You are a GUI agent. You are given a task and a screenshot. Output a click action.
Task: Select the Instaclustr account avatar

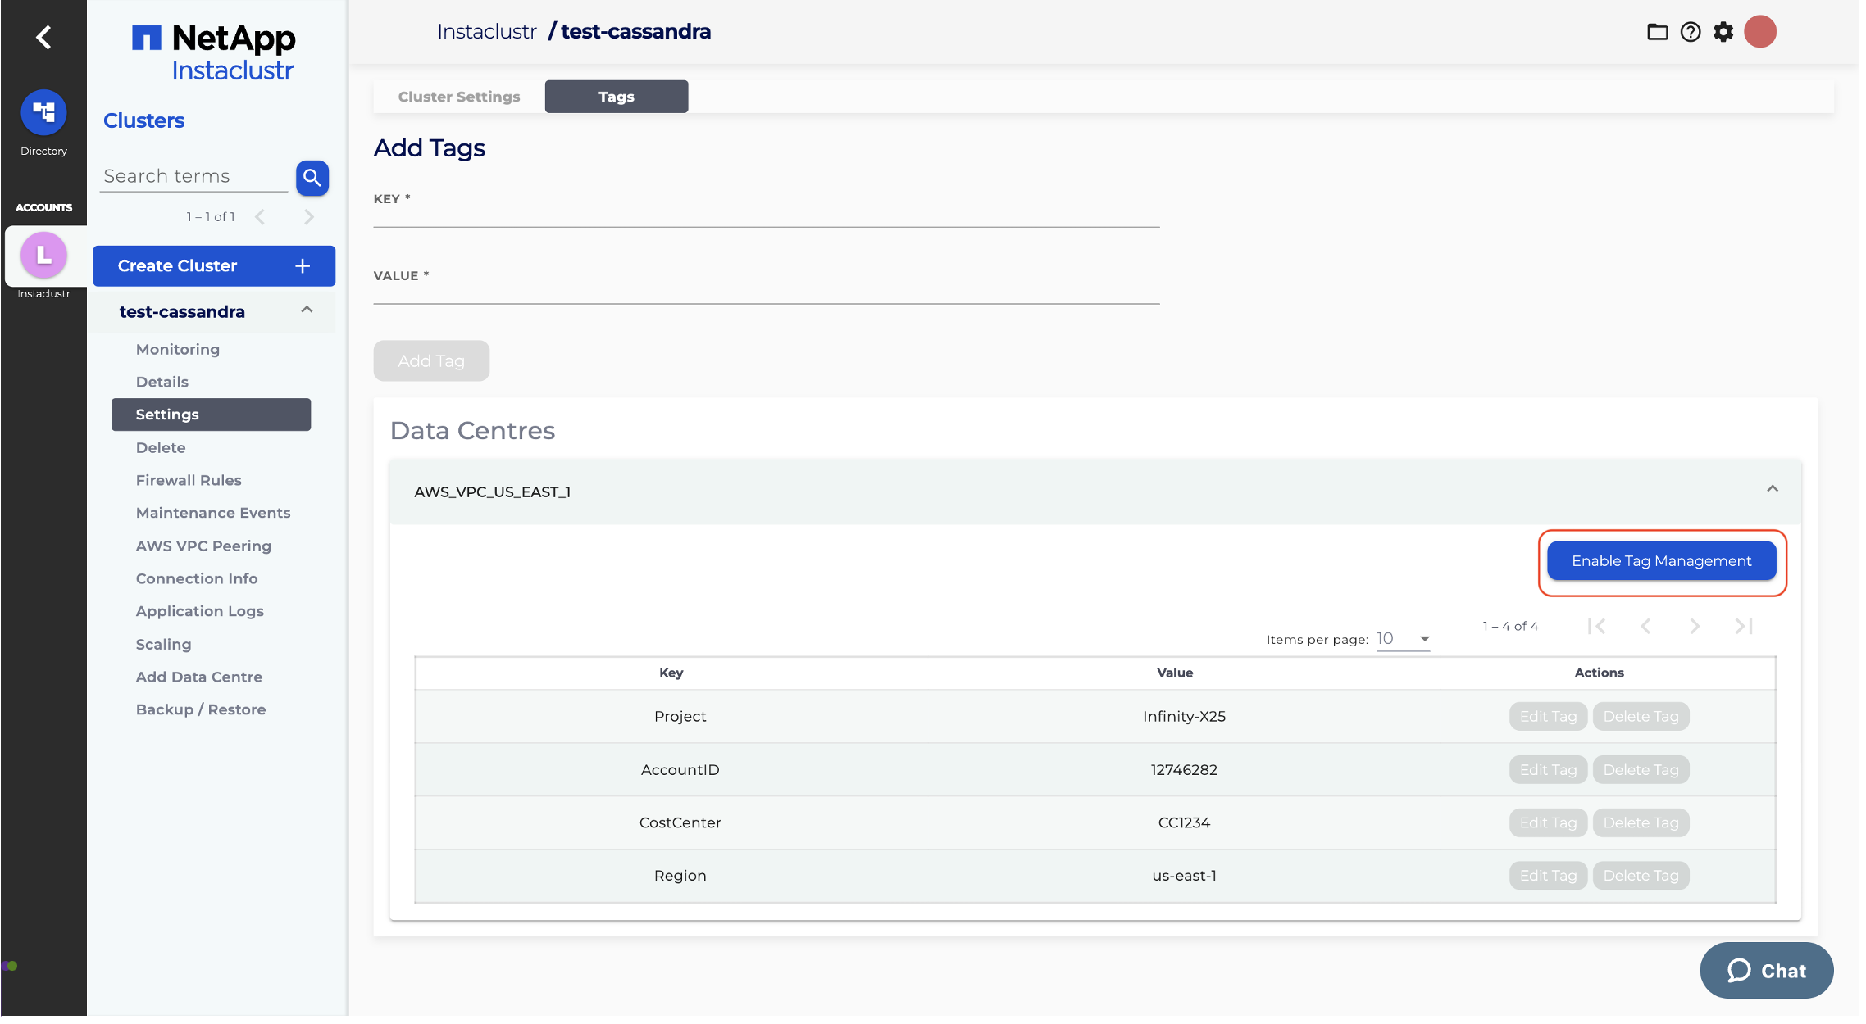(43, 256)
